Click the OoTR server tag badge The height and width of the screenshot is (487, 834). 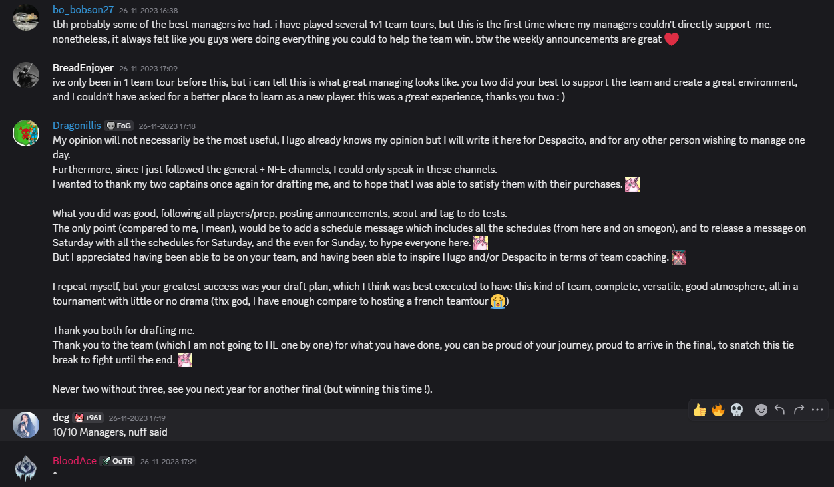(117, 461)
